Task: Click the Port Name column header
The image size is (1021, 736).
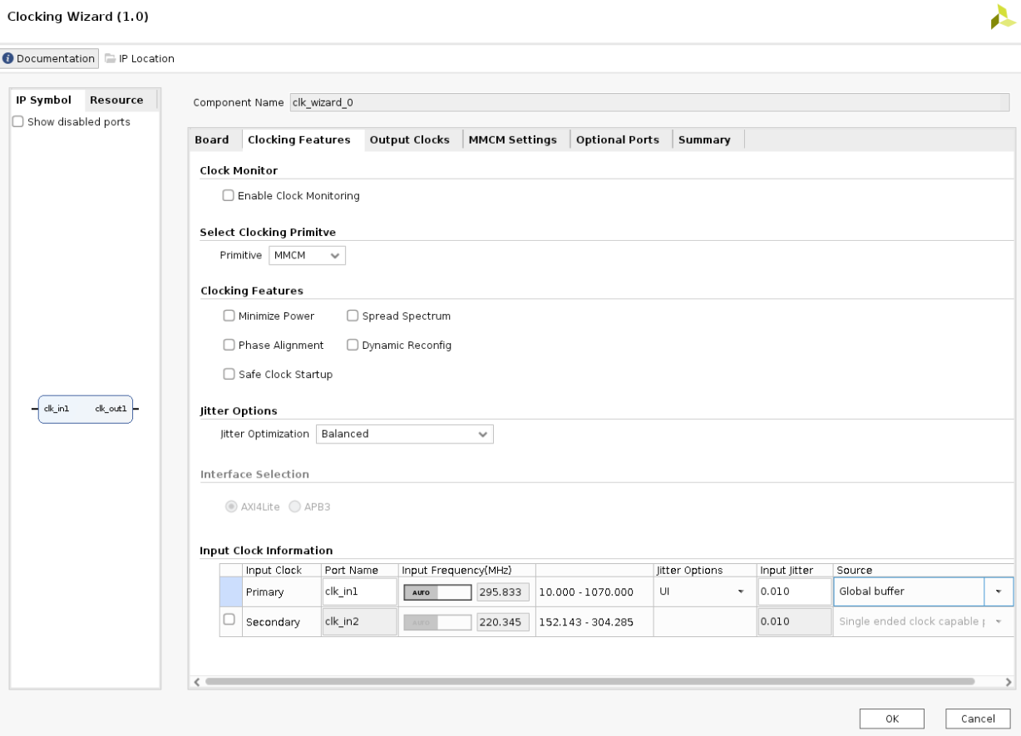Action: coord(359,570)
